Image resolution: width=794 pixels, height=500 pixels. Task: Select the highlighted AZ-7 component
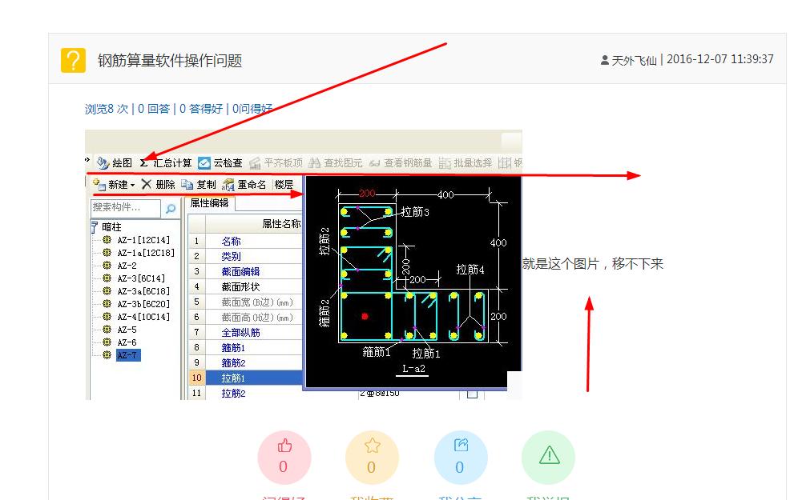pos(128,355)
